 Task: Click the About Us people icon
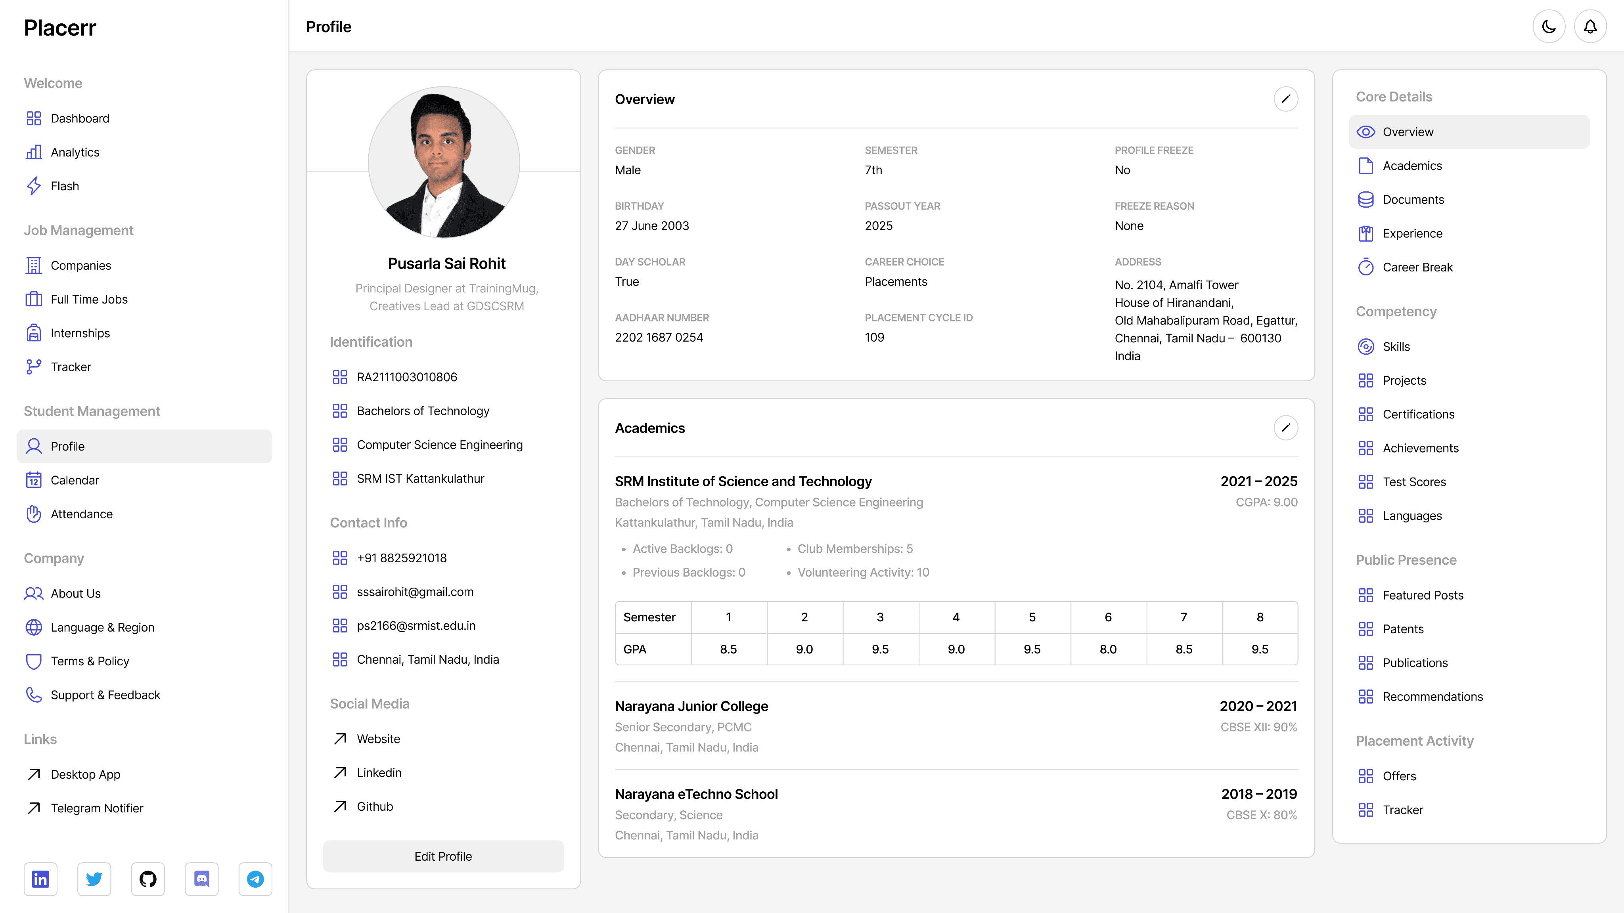click(33, 594)
